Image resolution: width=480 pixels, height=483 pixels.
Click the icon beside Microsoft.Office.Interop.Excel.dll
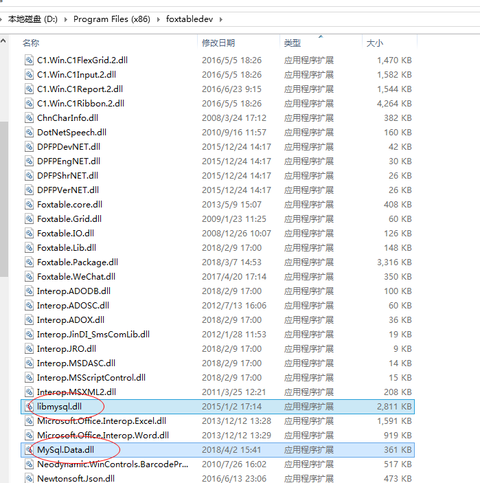point(29,420)
